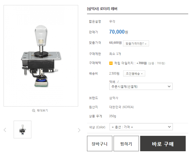
Task: Click the main rotary lever product image
Action: (41, 56)
